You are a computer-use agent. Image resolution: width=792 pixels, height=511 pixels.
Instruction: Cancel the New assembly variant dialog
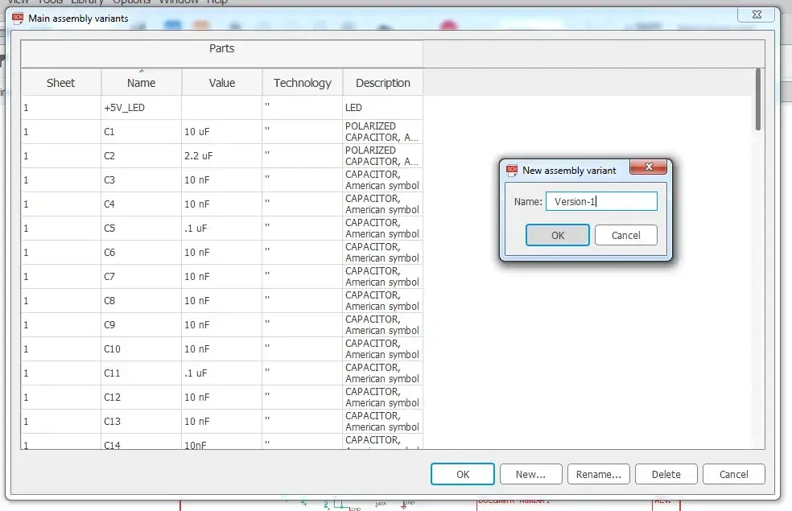click(625, 235)
